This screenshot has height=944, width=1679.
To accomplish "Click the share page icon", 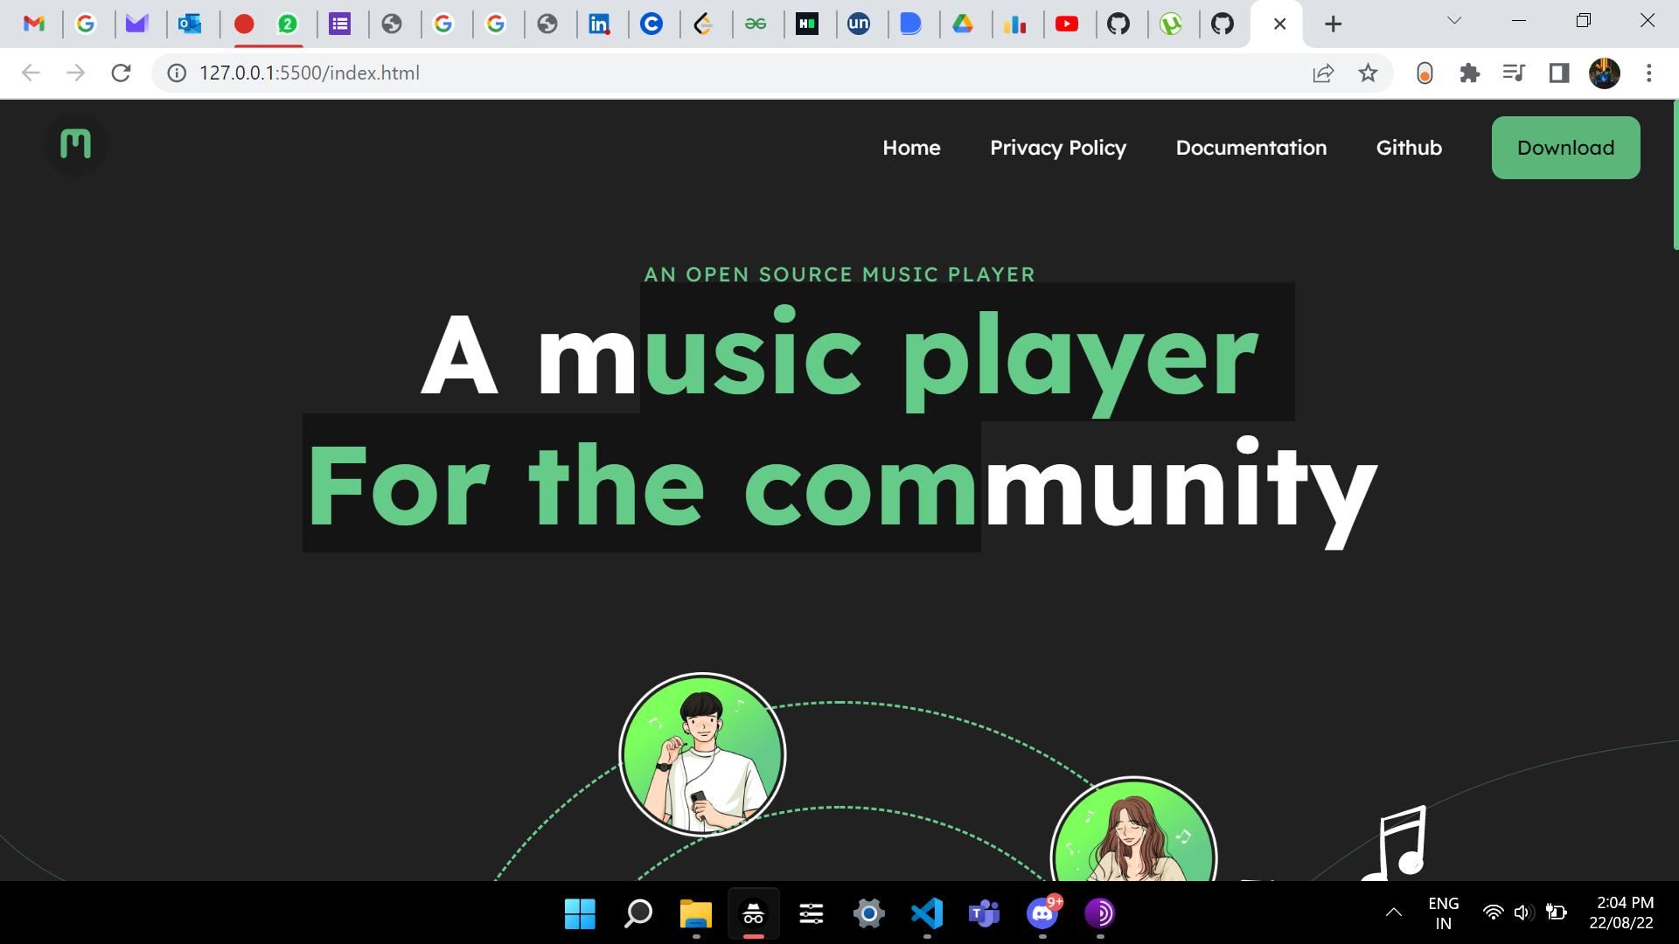I will (1323, 73).
